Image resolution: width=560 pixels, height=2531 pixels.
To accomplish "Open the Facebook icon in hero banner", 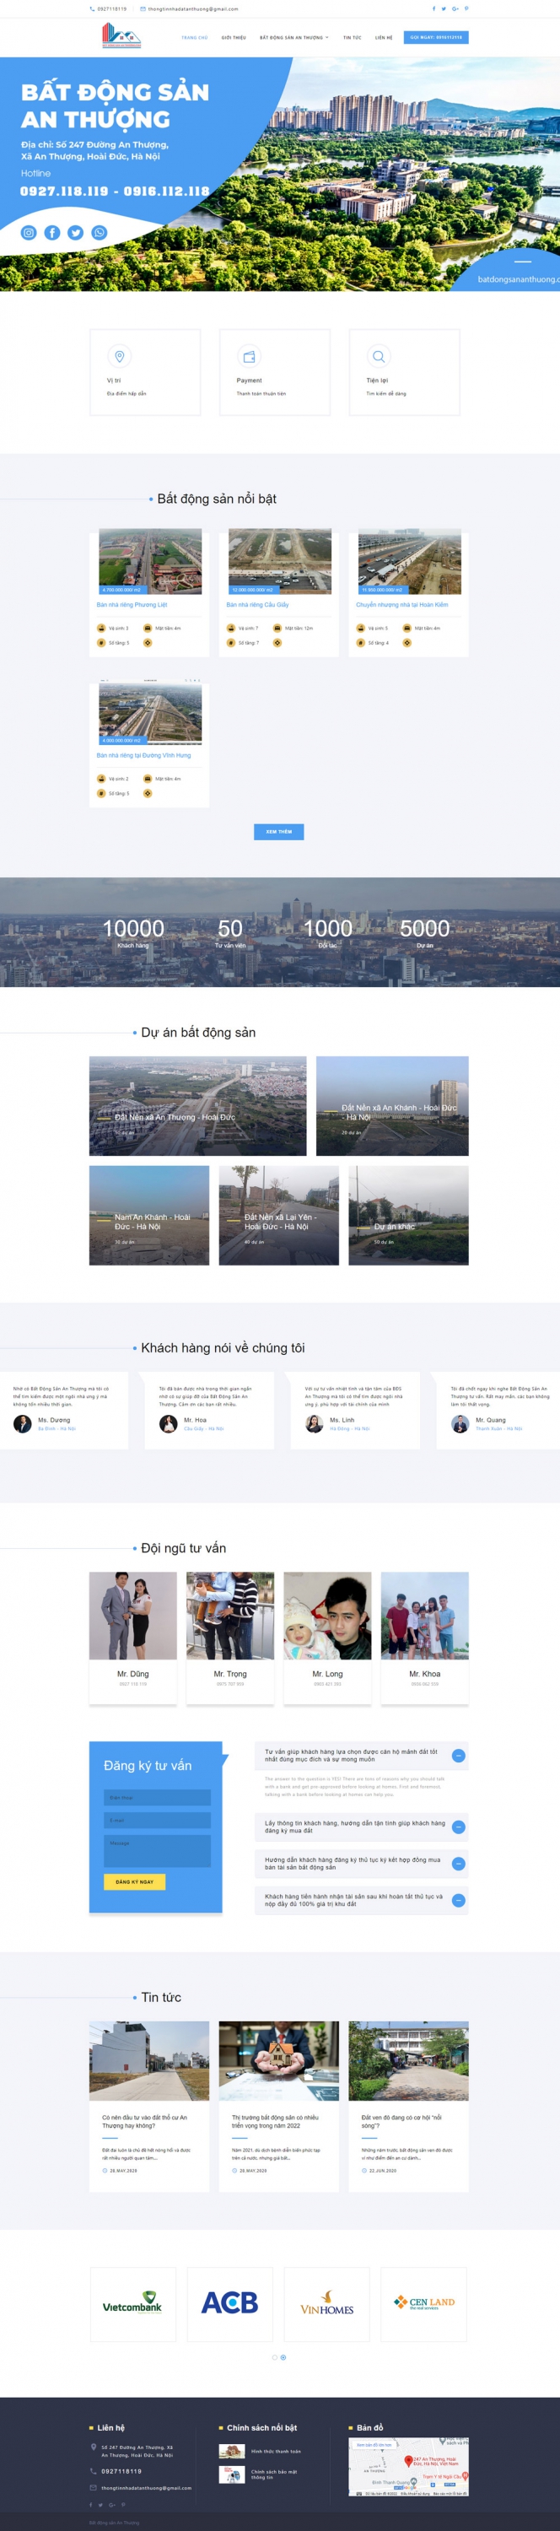I will click(52, 233).
